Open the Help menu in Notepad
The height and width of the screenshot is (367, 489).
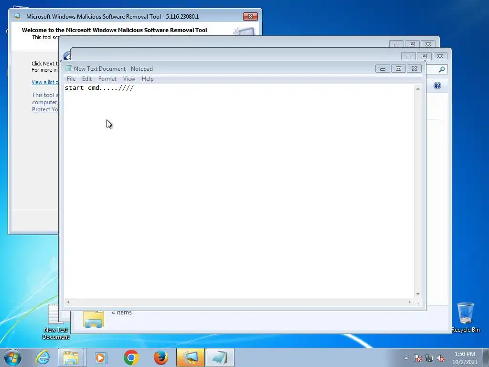pos(148,79)
